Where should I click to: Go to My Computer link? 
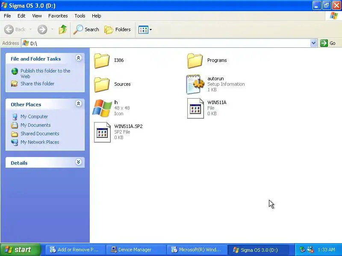[x=34, y=116]
